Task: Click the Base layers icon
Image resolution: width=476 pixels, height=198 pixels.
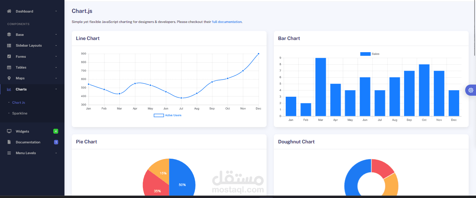Action: (9, 34)
